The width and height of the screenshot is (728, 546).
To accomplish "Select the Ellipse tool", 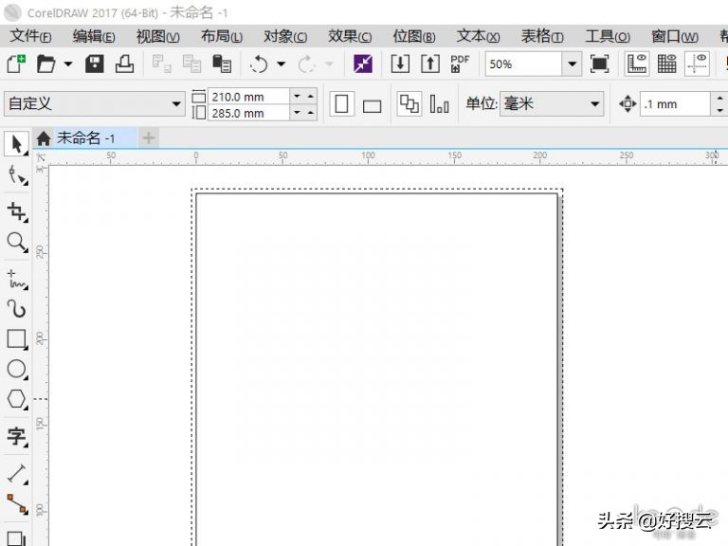I will 16,369.
